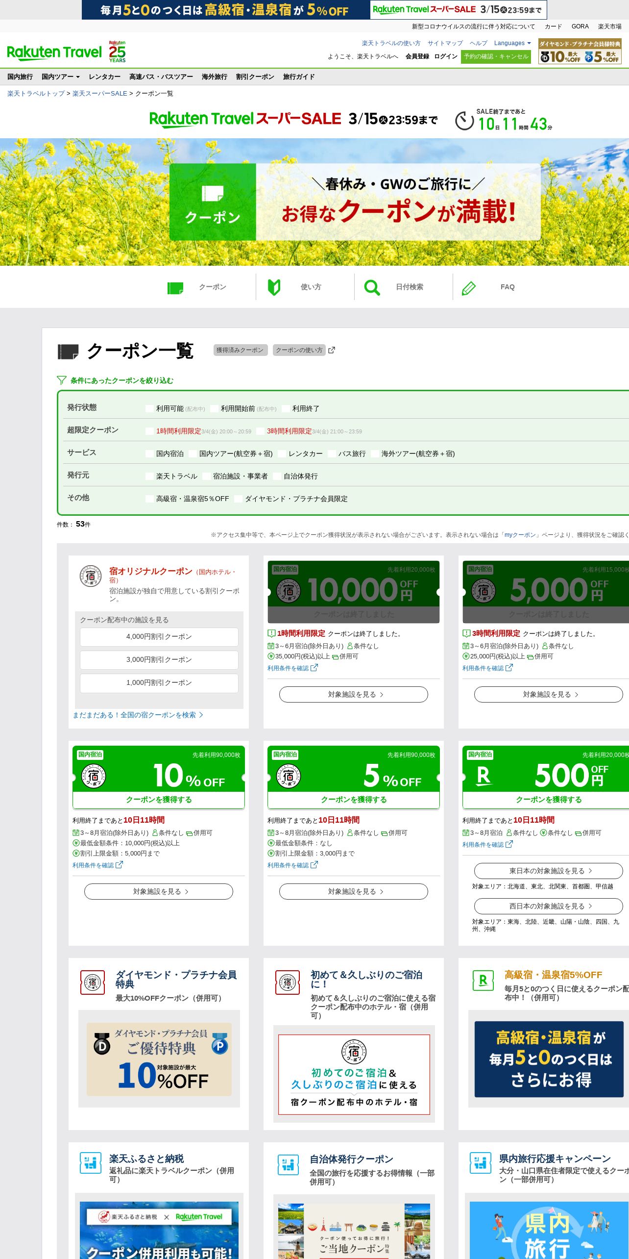Click the 楽天ふるさと納税 icon

(x=91, y=1162)
